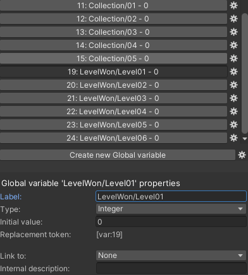Open gear menu for 24: LevelWon/Level06 variable
Viewport: 248px width, 275px height.
coord(233,138)
